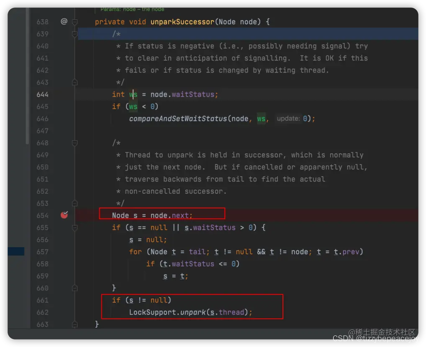This screenshot has width=426, height=347.
Task: Click 'node.next' on line 654
Action: (x=169, y=215)
